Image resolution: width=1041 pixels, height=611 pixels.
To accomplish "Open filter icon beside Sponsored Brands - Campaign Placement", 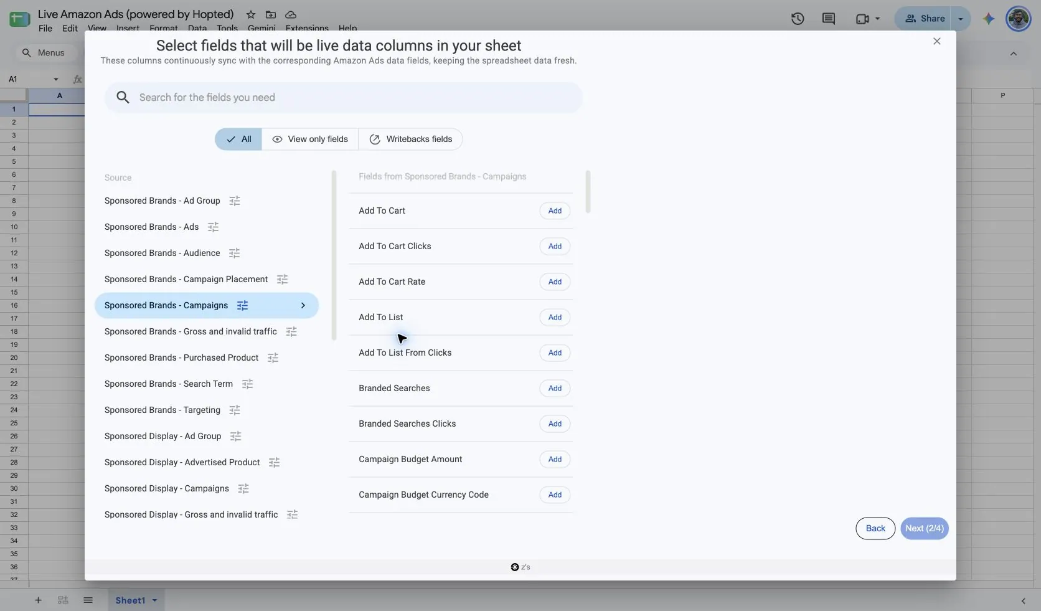I will coord(282,280).
